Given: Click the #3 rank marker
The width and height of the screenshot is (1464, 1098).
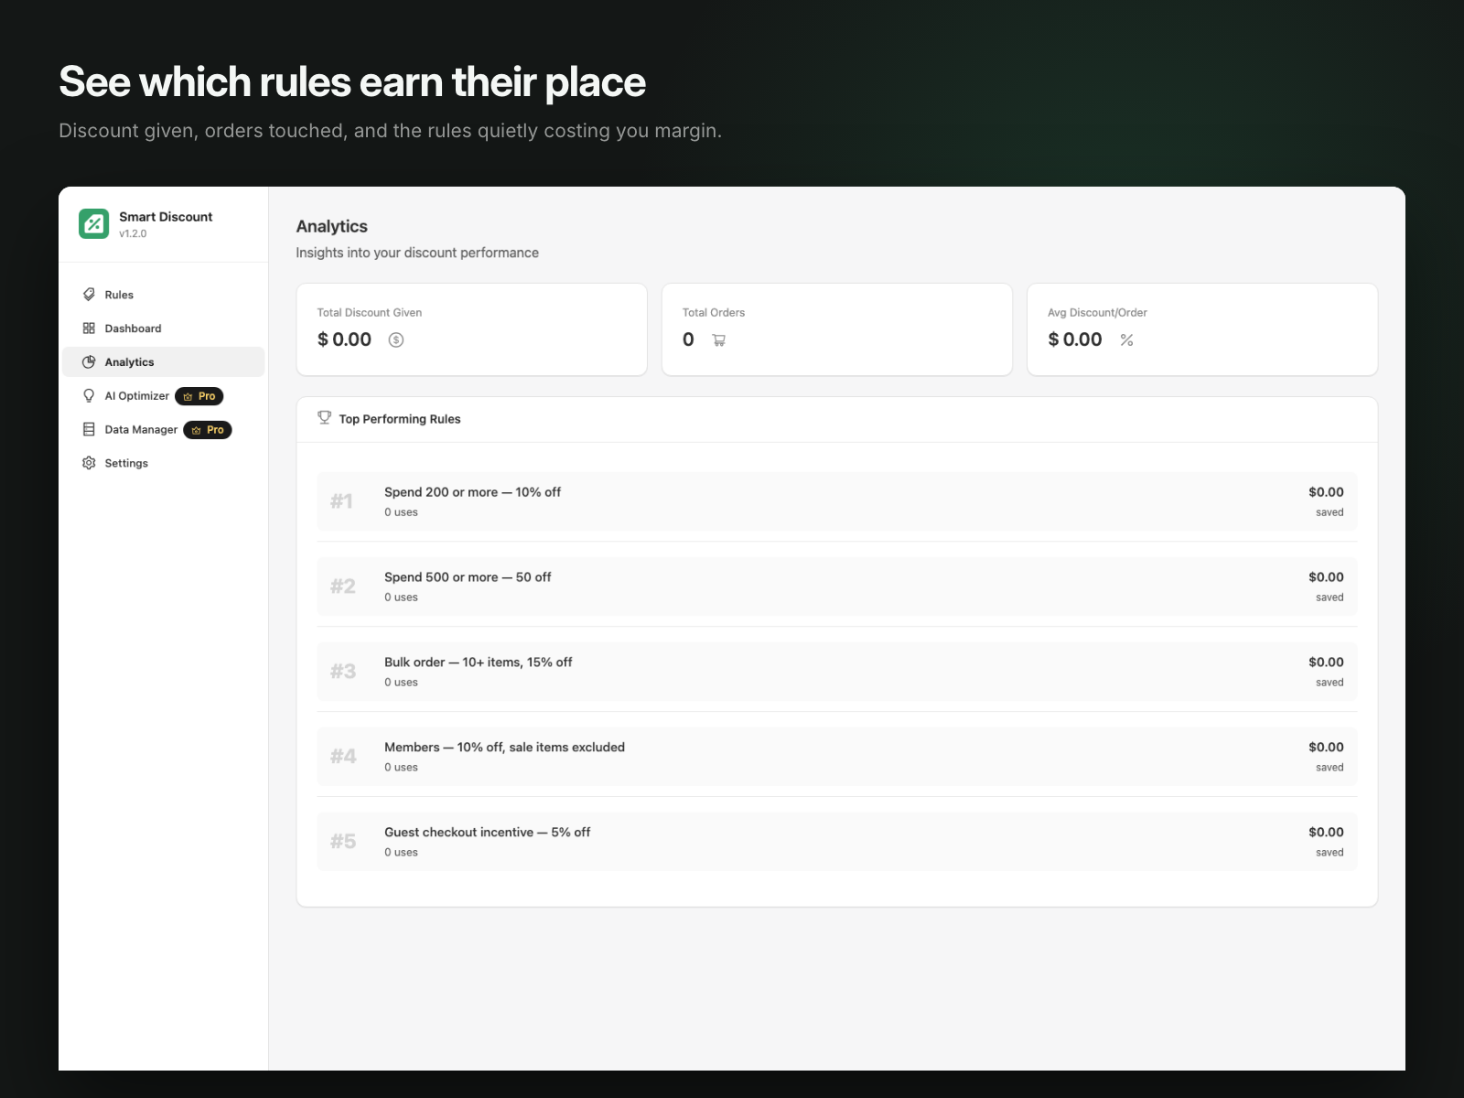Looking at the screenshot, I should pos(343,672).
